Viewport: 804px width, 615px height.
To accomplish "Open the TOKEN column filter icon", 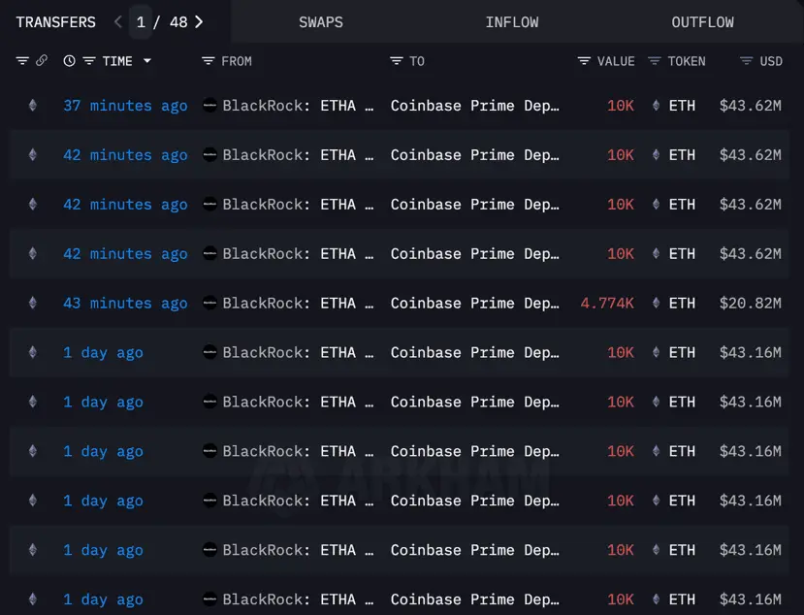I will click(x=655, y=61).
